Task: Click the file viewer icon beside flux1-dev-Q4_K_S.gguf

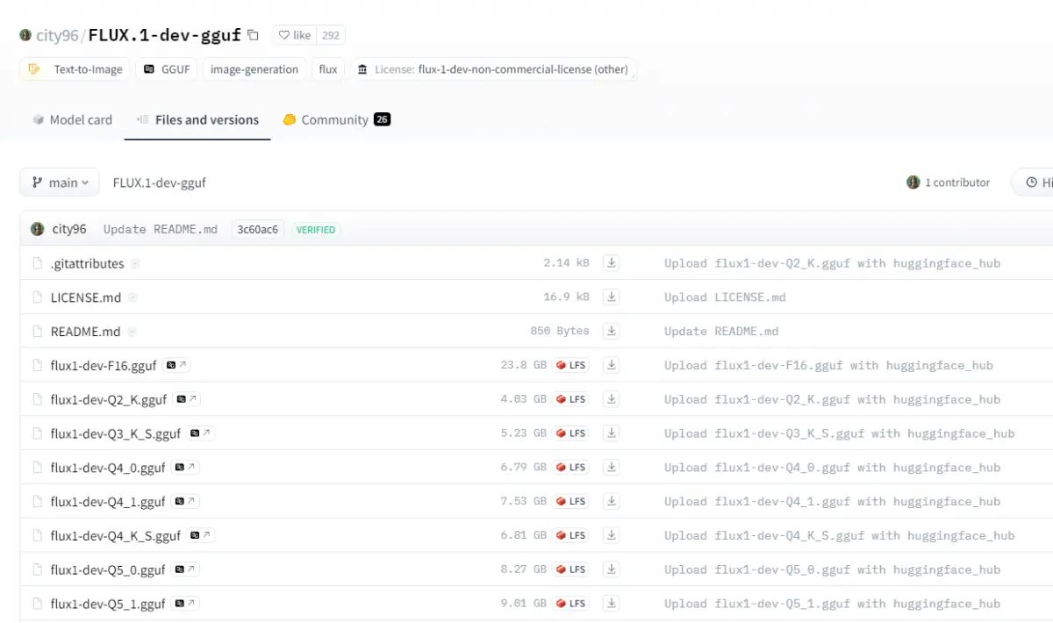Action: tap(200, 535)
